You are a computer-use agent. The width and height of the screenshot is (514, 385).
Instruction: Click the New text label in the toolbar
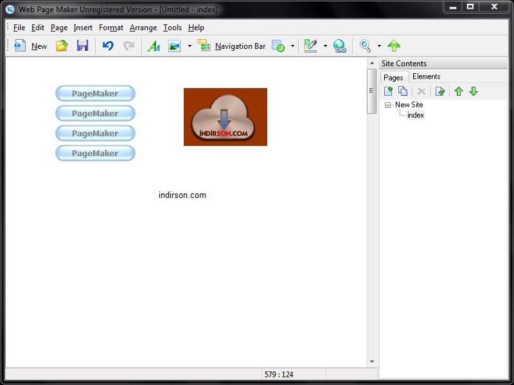tap(39, 46)
